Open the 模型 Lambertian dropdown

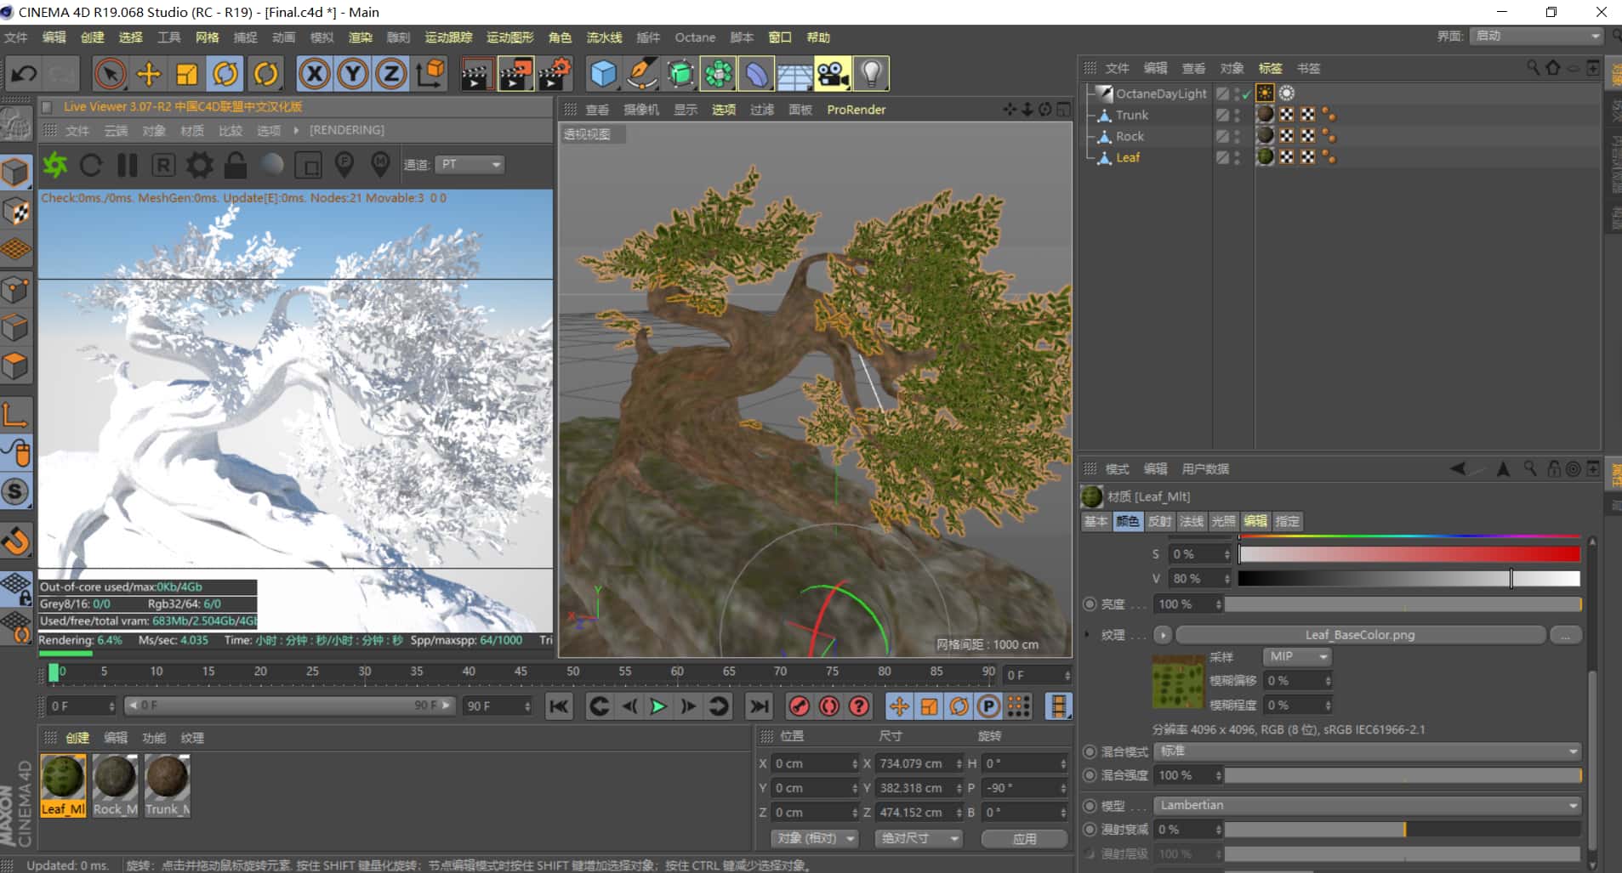1368,805
